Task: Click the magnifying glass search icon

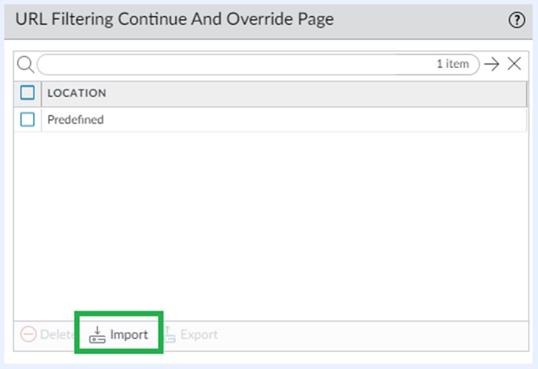Action: [x=25, y=64]
